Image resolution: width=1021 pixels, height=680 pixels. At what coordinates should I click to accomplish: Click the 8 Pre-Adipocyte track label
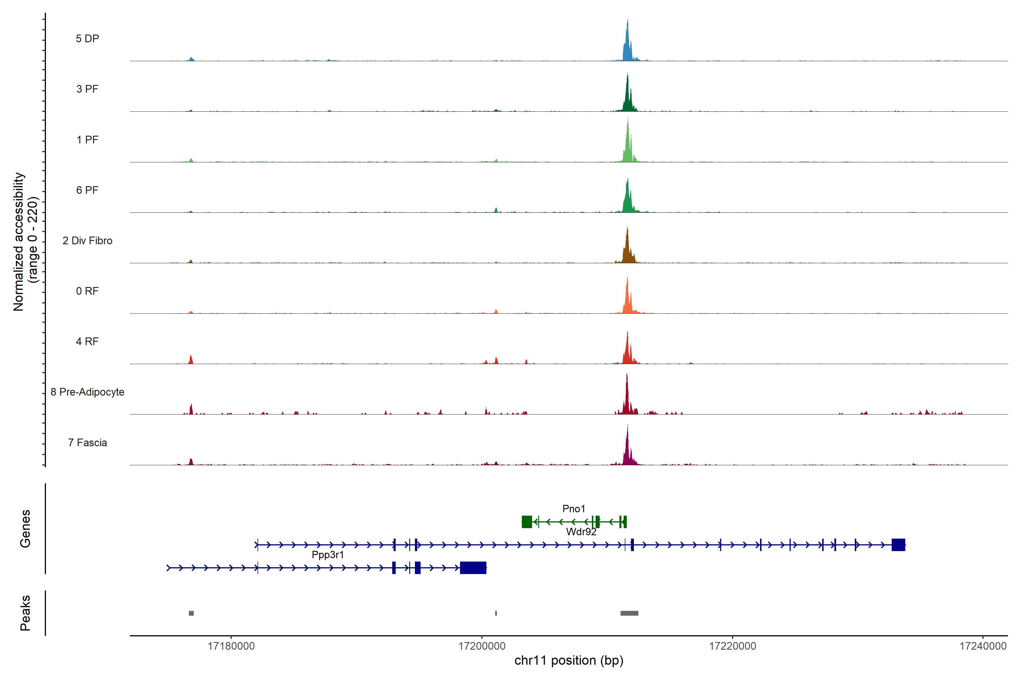coord(87,392)
